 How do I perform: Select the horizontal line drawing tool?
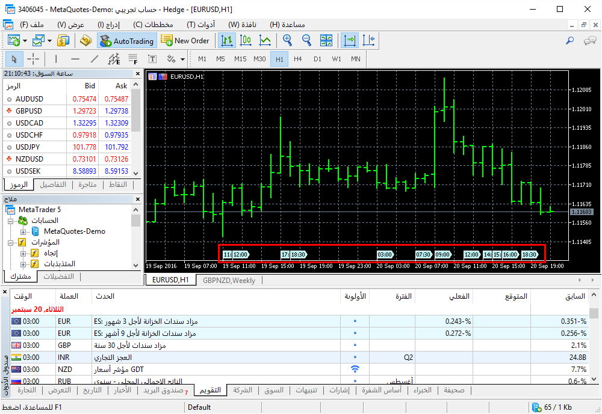75,59
